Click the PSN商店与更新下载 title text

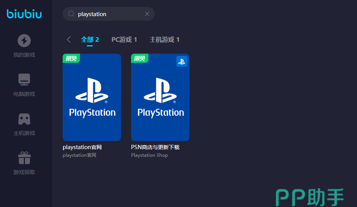155,147
